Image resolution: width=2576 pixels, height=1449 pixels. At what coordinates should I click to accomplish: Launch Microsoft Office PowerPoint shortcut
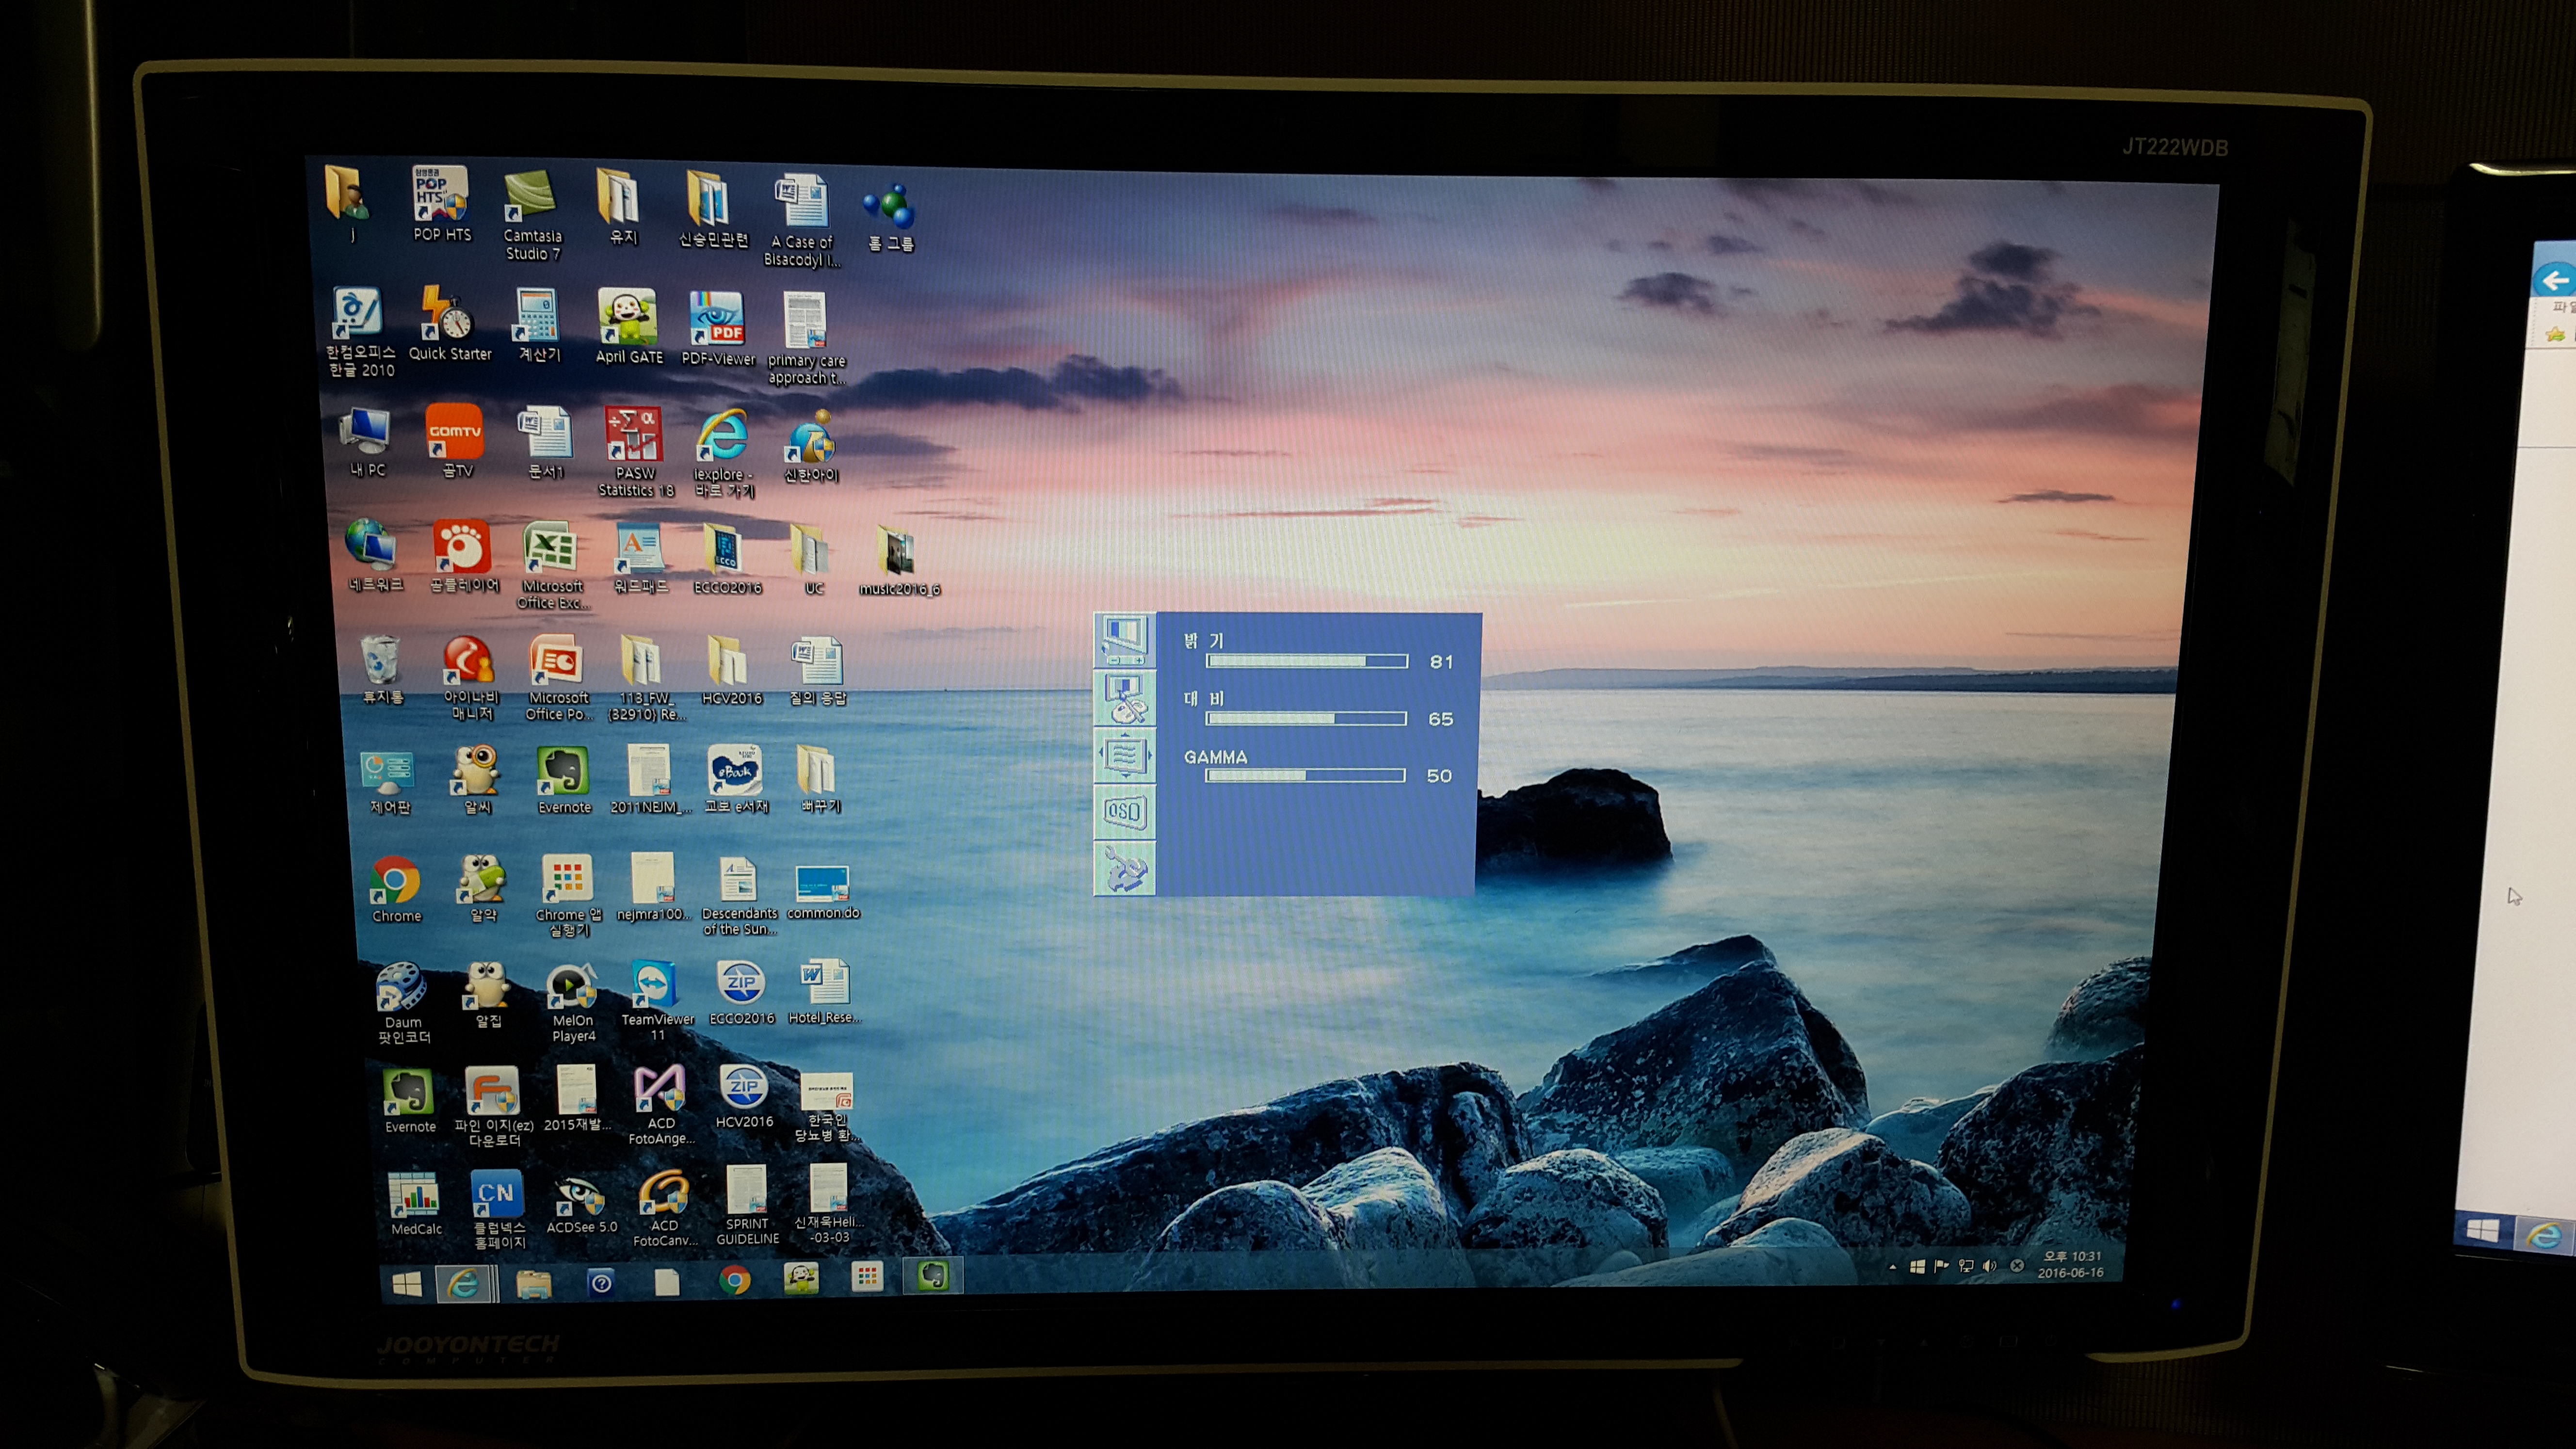(x=558, y=677)
